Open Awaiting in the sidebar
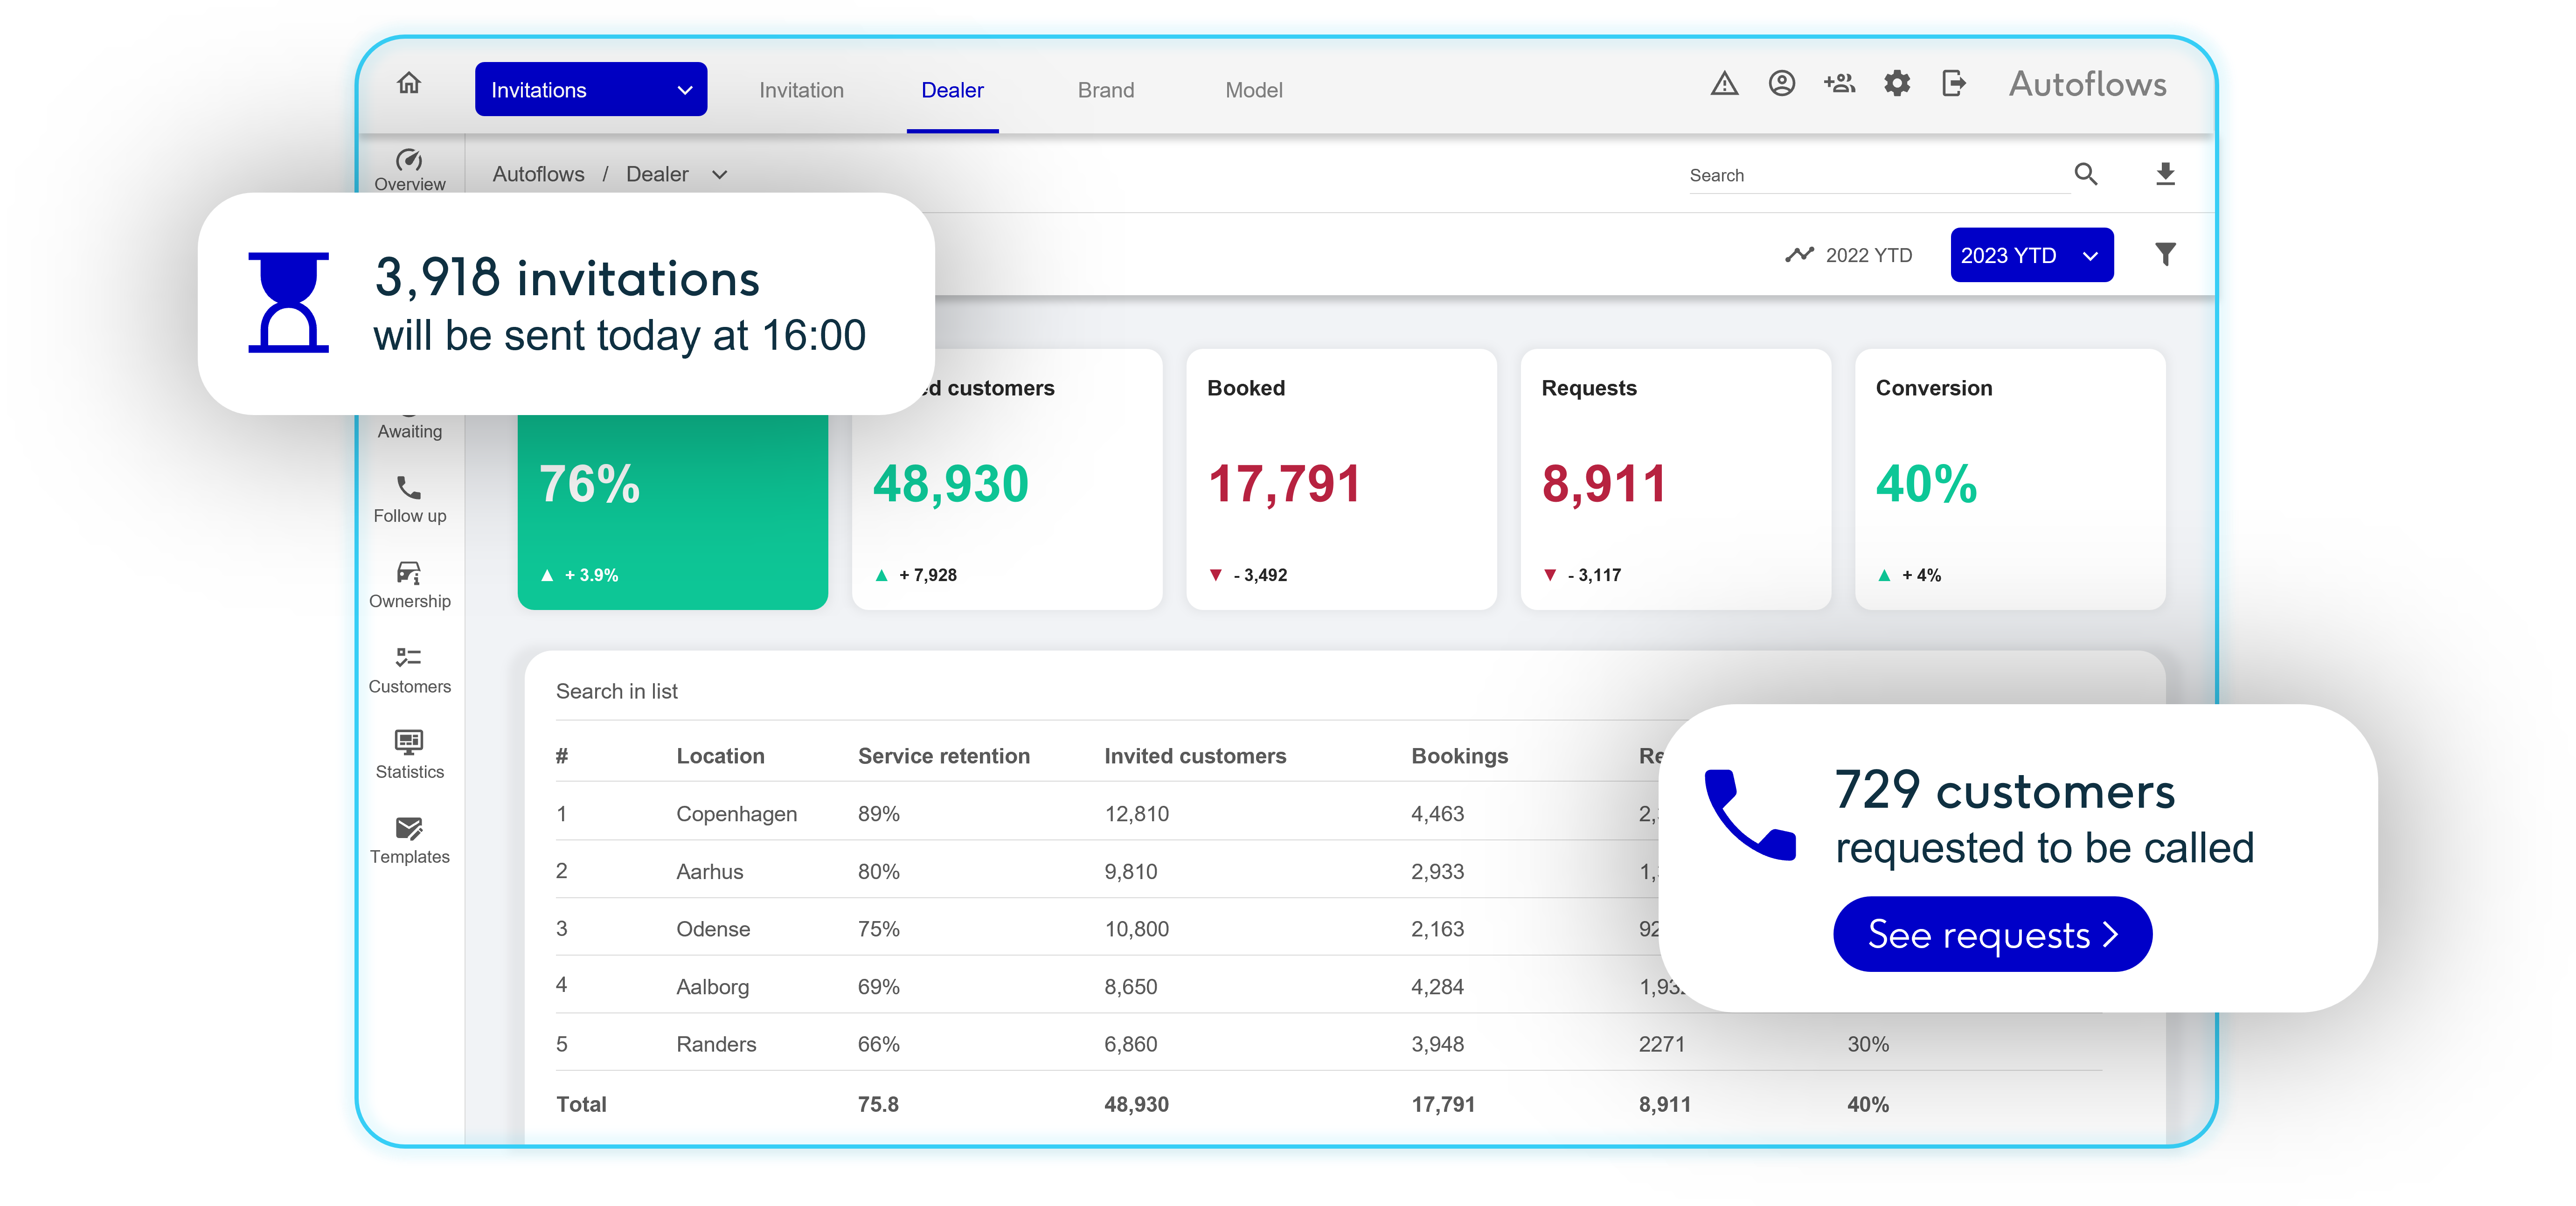 [409, 431]
